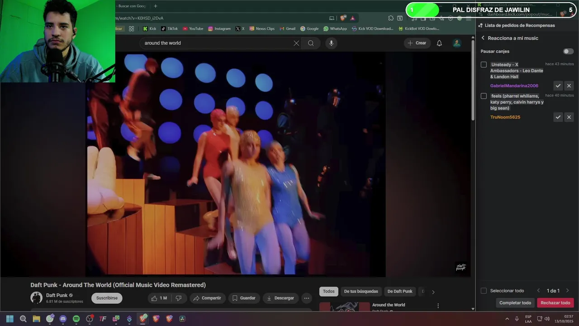Image resolution: width=579 pixels, height=326 pixels.
Task: Switch to Buscar con Google browser tab
Action: click(x=132, y=6)
